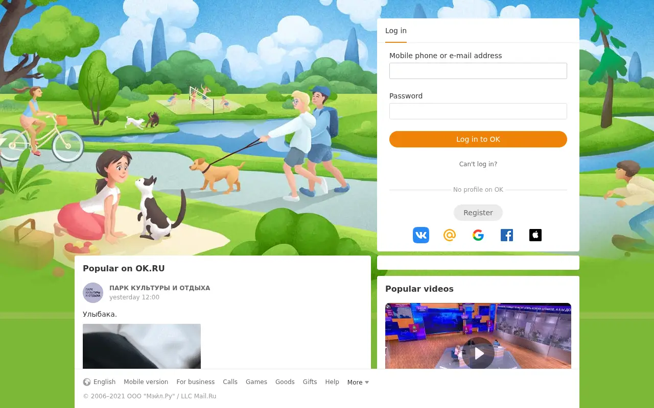Screen dimensions: 654x408
Task: Focus the Password input field
Action: tap(478, 111)
